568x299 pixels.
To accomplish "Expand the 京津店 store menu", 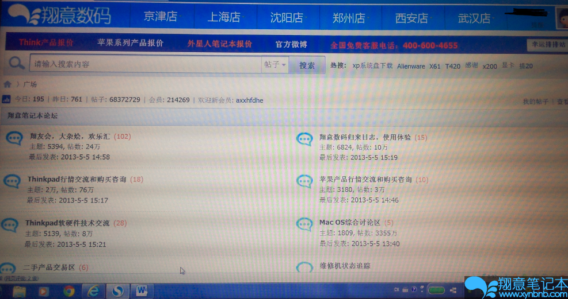I will (x=162, y=17).
